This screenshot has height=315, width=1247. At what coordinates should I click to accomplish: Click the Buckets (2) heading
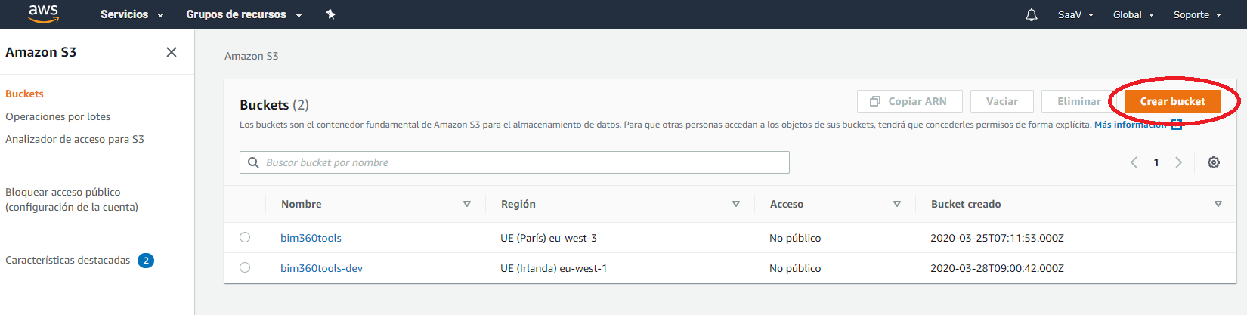[x=274, y=105]
